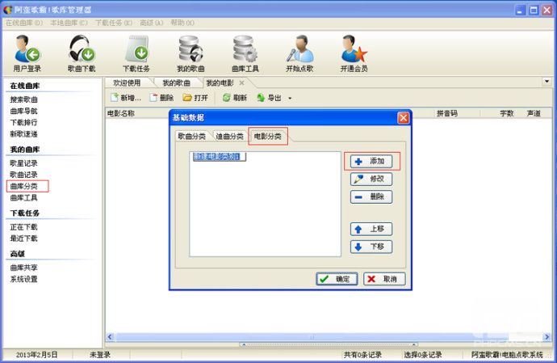This screenshot has width=557, height=363.
Task: Switch to 谊曲分类 tab in dialog
Action: point(229,137)
